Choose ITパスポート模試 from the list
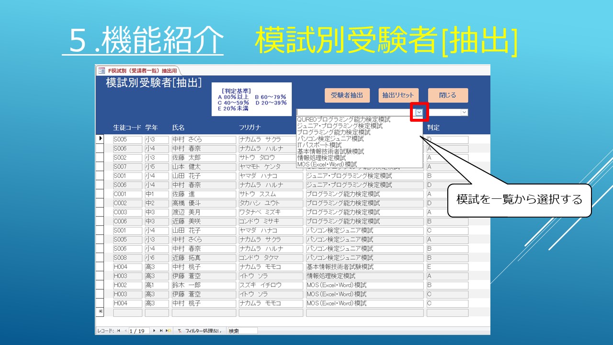Image resolution: width=613 pixels, height=345 pixels. point(319,145)
